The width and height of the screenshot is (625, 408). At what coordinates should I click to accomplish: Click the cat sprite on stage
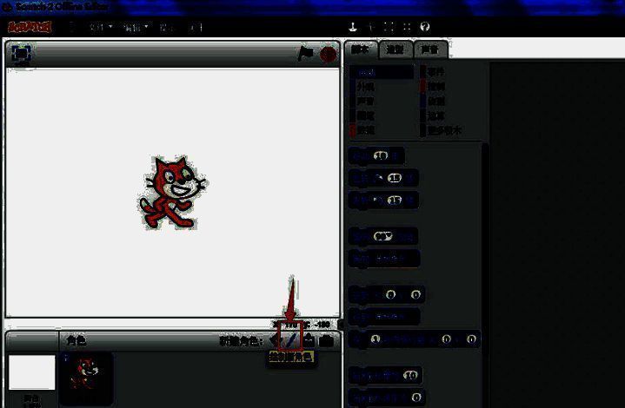point(173,192)
